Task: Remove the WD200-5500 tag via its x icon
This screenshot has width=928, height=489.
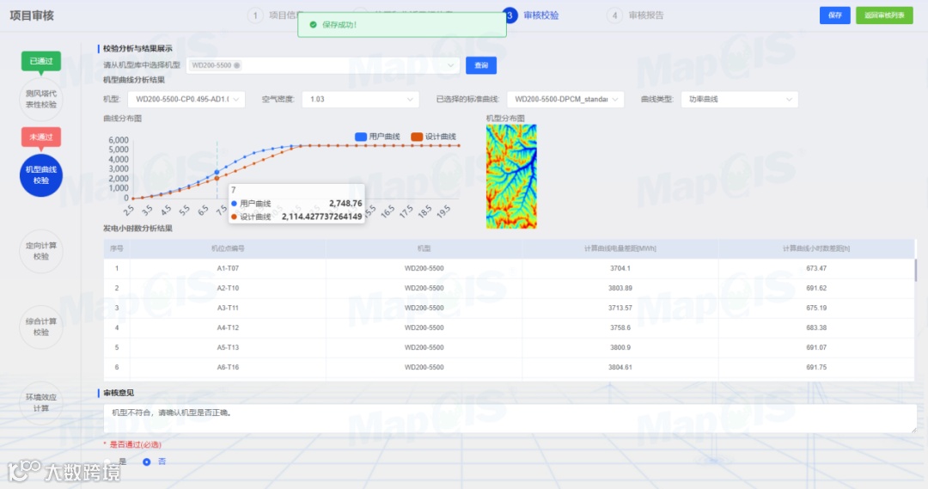Action: click(237, 65)
